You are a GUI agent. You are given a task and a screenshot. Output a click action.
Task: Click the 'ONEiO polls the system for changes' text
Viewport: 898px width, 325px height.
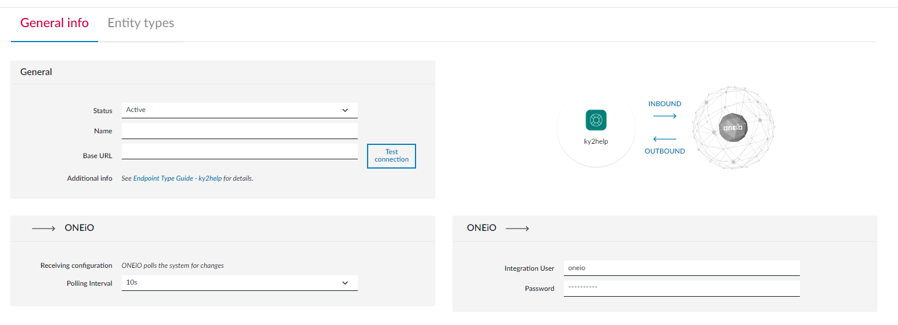tap(173, 266)
